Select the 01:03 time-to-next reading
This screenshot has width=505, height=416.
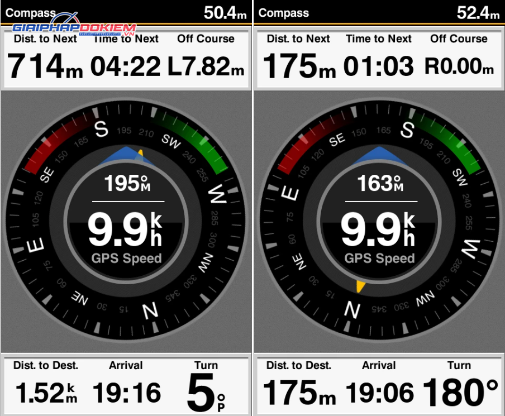point(378,66)
